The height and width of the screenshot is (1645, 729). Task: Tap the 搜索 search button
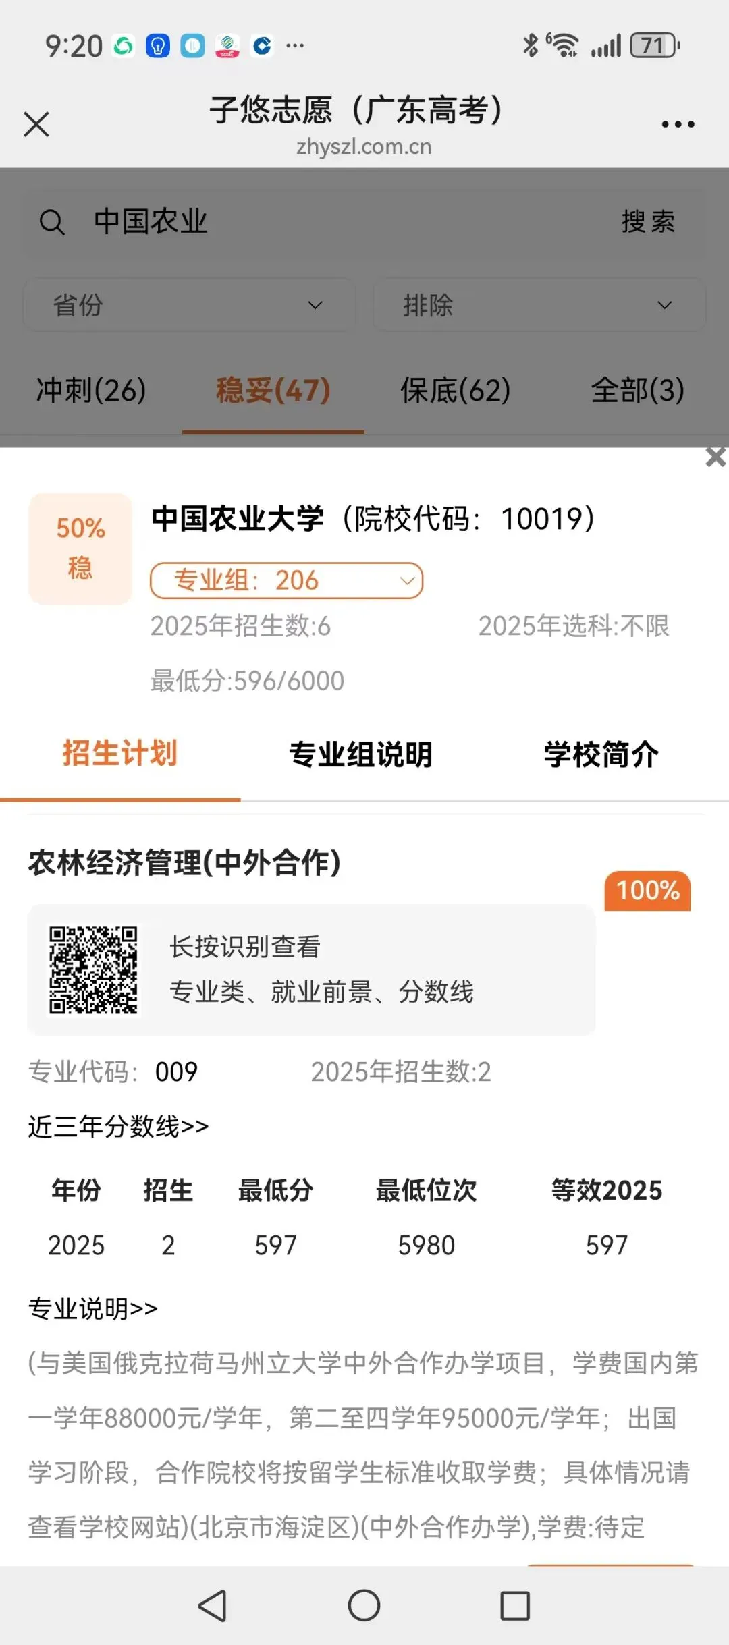(648, 222)
